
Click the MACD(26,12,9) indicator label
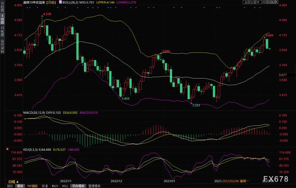(34, 112)
